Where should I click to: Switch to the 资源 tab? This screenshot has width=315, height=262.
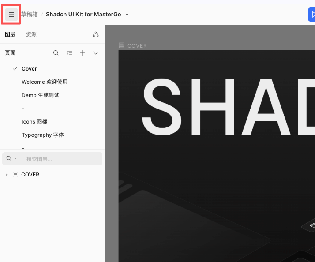coord(31,34)
